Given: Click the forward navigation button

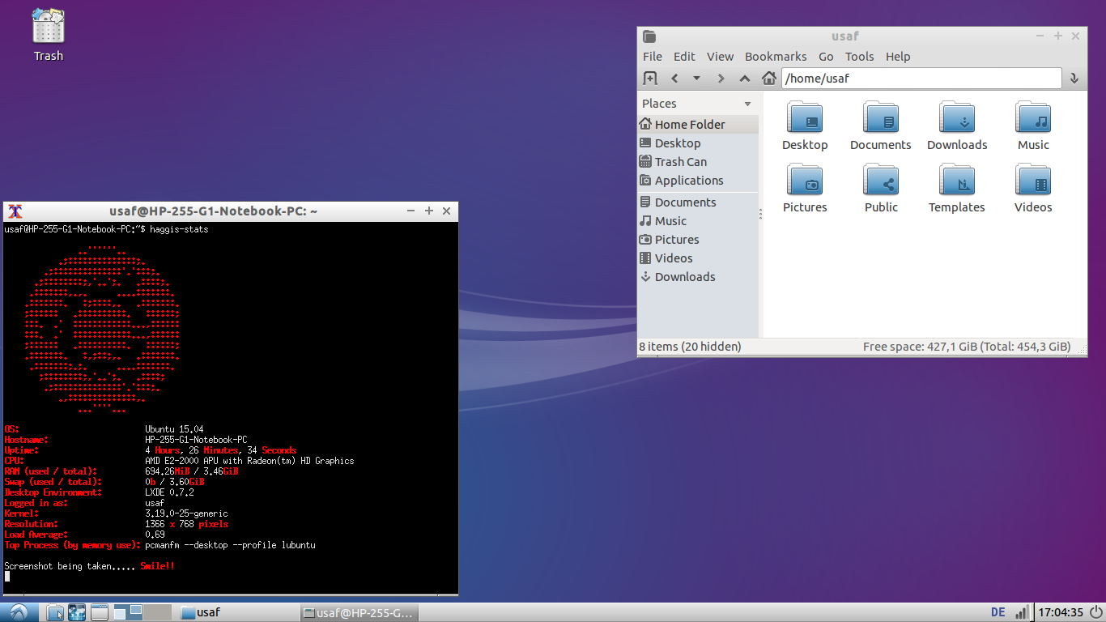Looking at the screenshot, I should click(x=721, y=78).
